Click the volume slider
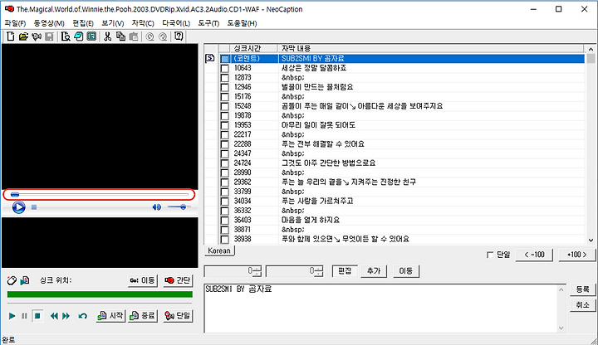 pyautogui.click(x=178, y=207)
